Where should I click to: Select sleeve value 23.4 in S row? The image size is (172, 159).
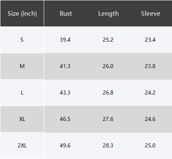(150, 40)
